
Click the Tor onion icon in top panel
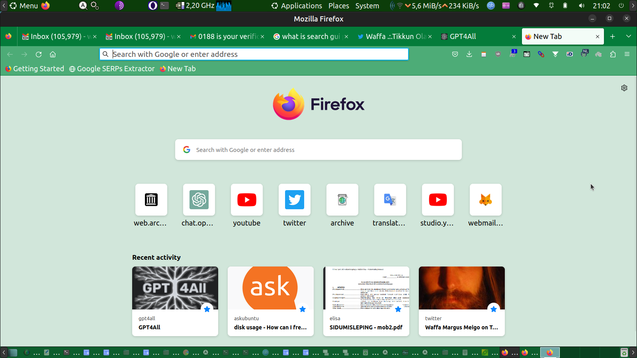coord(119,6)
